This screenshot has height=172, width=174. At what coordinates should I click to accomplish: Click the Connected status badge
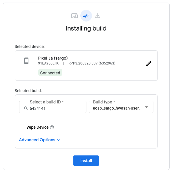coord(50,73)
